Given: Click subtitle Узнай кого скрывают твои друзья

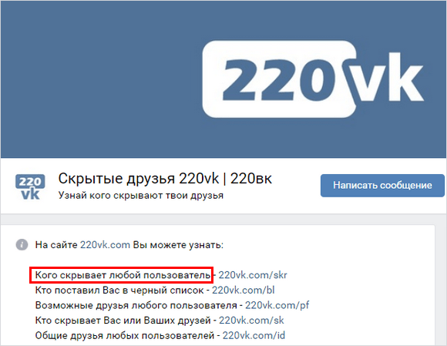Looking at the screenshot, I should pyautogui.click(x=141, y=196).
